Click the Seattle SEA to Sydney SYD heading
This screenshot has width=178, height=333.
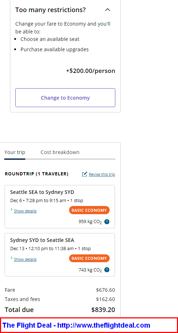42,192
